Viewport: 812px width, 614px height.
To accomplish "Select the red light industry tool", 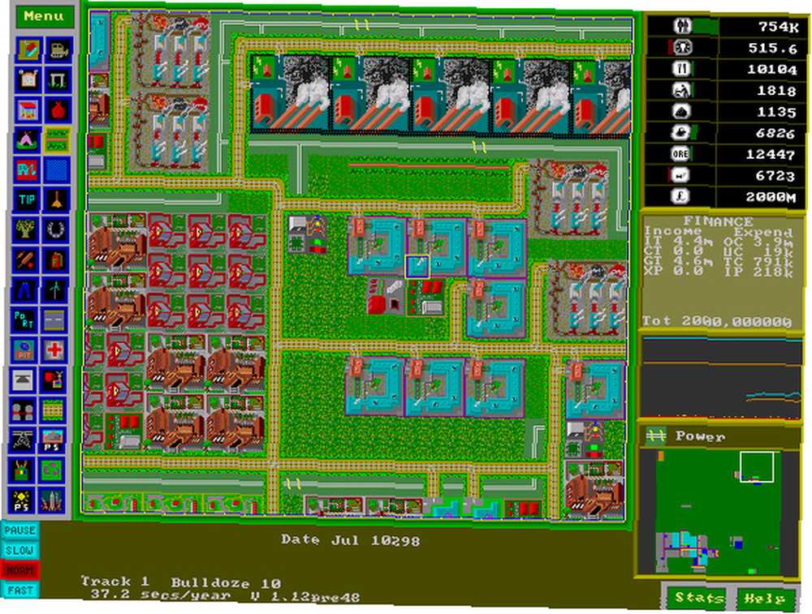I will point(28,170).
